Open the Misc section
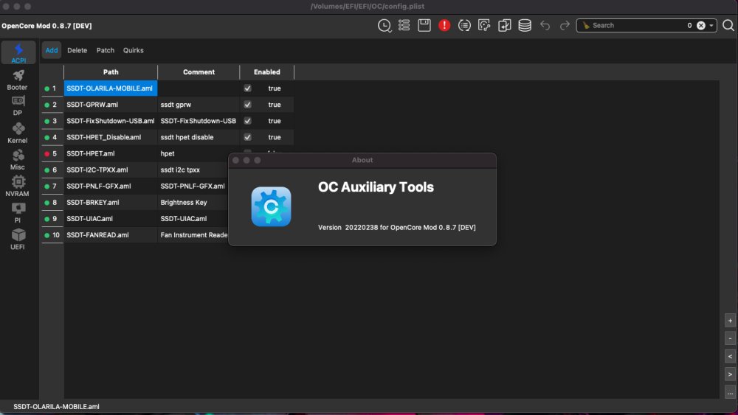Screen dimensions: 738x415 pyautogui.click(x=18, y=160)
